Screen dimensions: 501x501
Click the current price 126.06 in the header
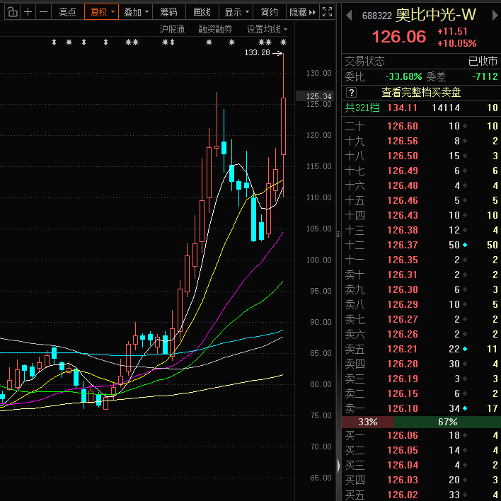pos(399,37)
